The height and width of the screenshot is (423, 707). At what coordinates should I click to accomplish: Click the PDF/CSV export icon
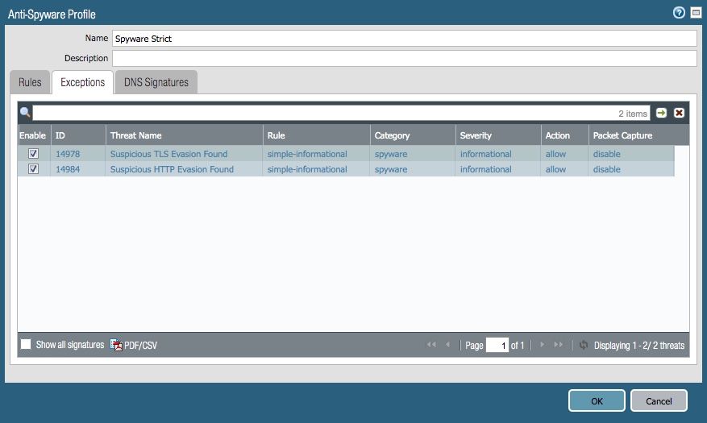tap(117, 345)
